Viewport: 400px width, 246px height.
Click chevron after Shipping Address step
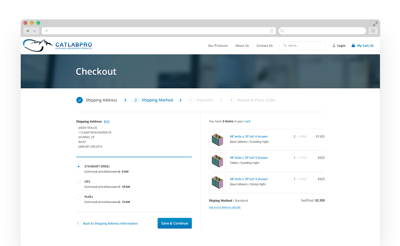click(125, 100)
